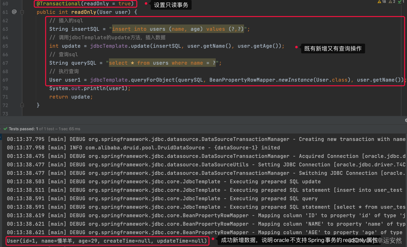
Task: Click the System.out.println(user1) statement
Action: pos(90,88)
